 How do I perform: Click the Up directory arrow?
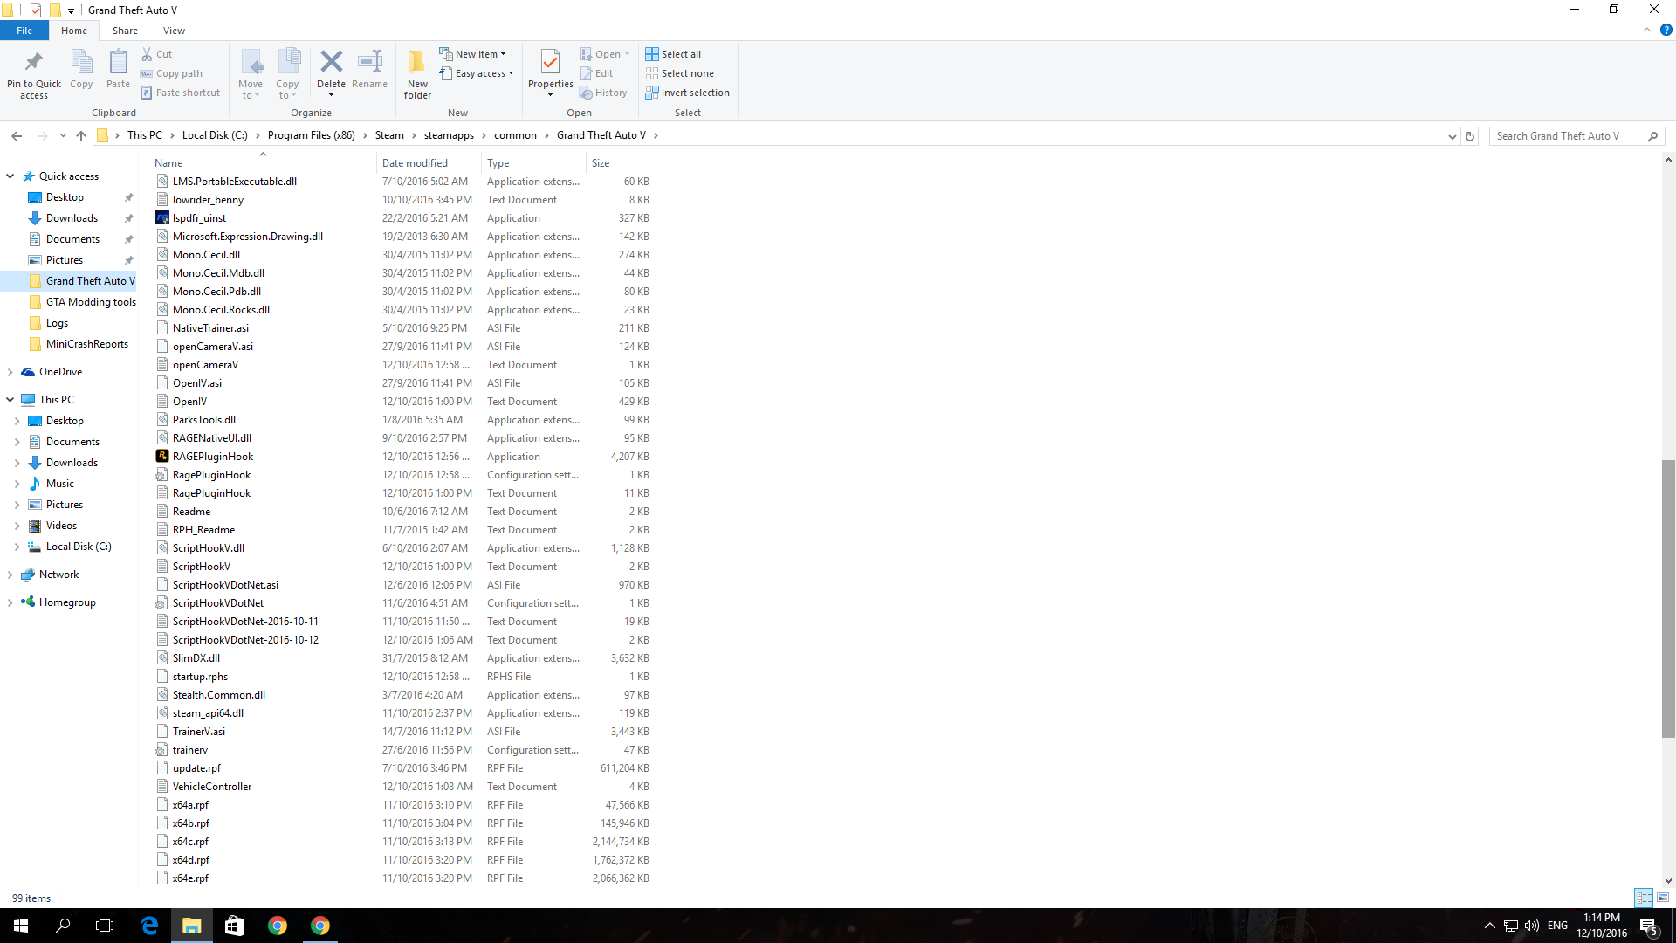(x=81, y=136)
